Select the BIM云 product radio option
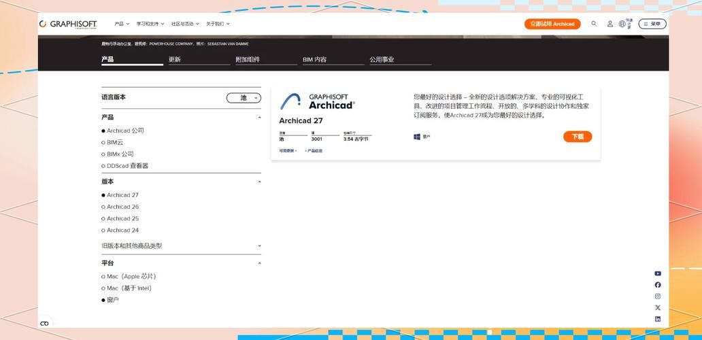This screenshot has width=702, height=340. [x=112, y=142]
